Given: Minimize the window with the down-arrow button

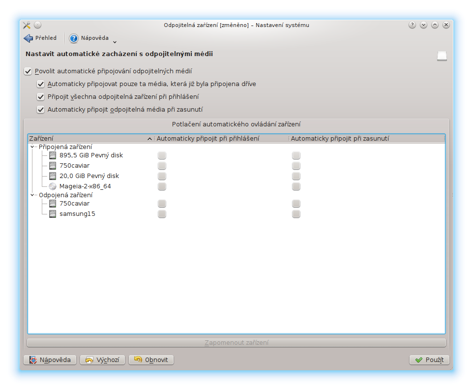Looking at the screenshot, I should tap(423, 25).
